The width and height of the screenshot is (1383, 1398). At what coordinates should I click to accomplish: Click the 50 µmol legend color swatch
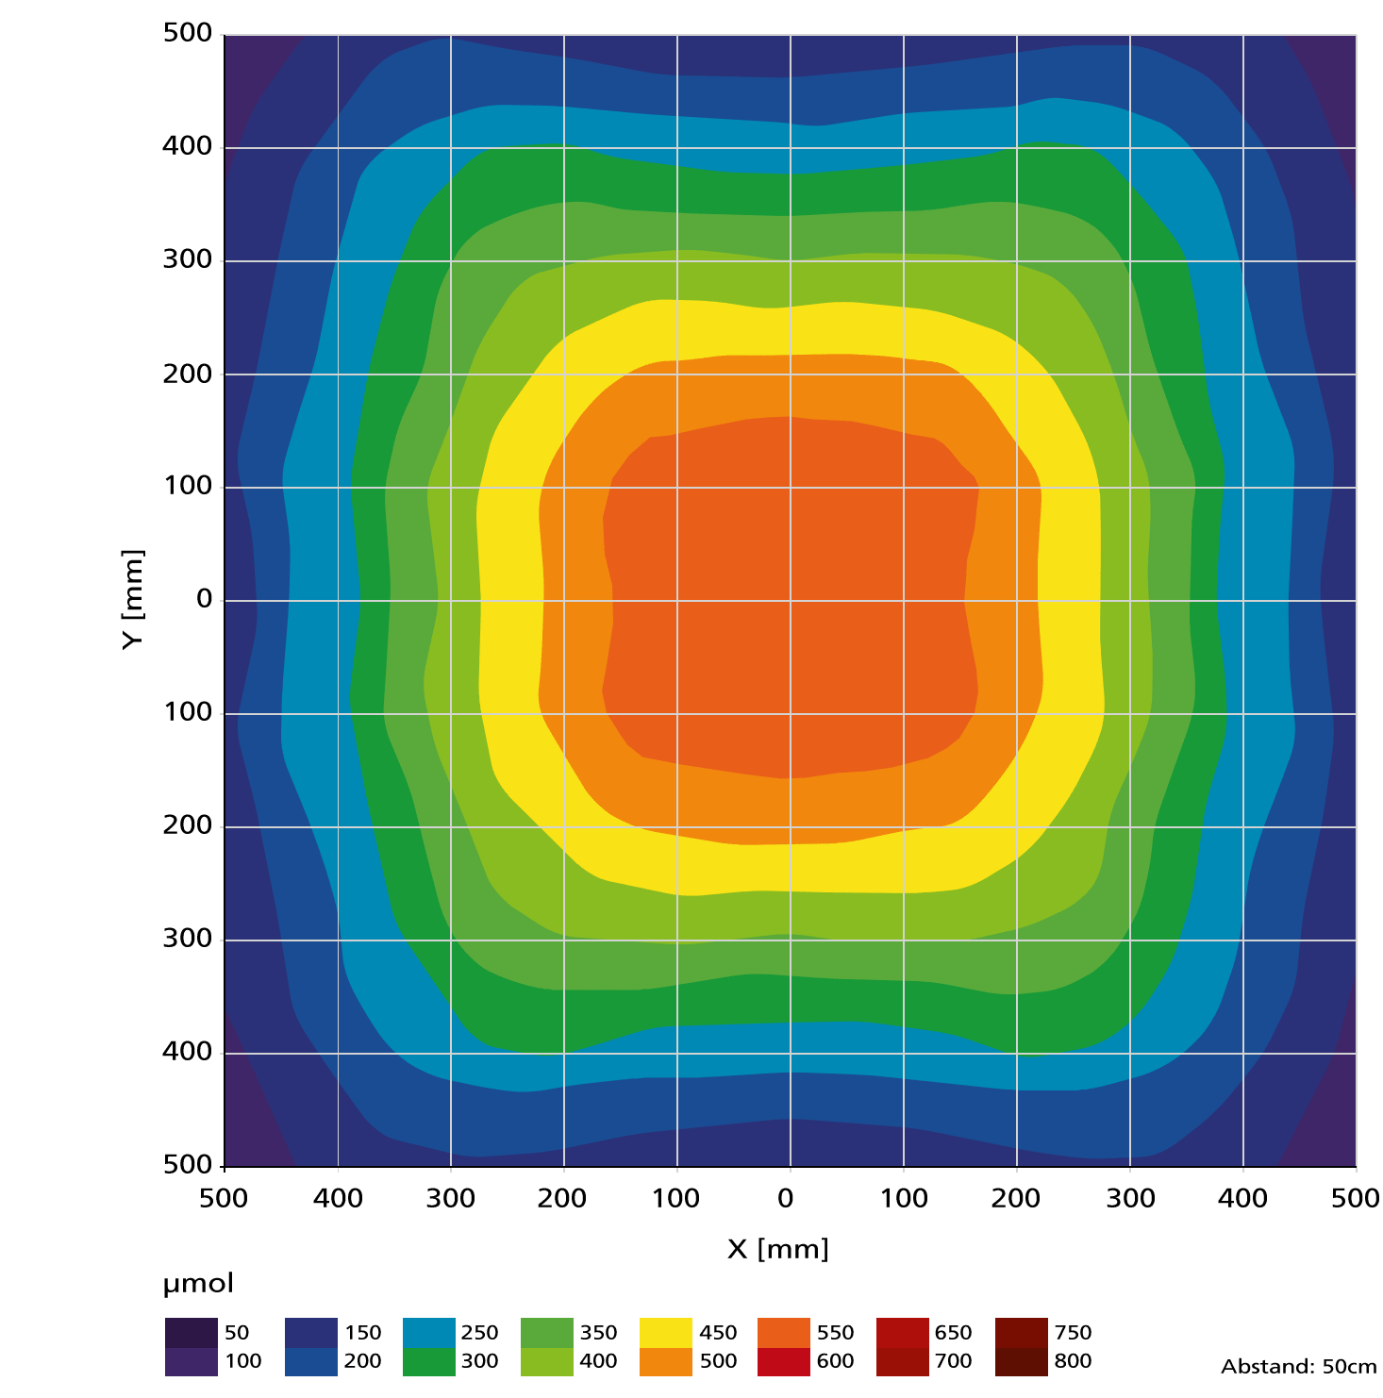tap(192, 1333)
